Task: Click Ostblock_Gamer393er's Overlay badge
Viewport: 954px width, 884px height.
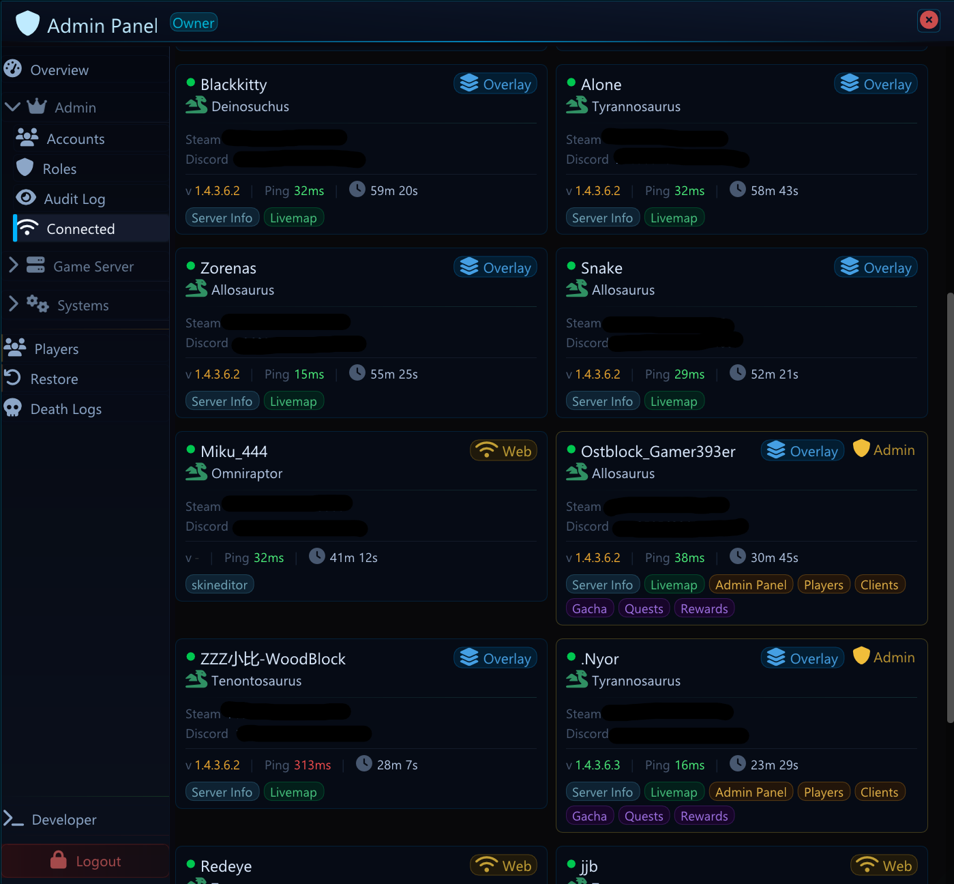Action: [803, 451]
